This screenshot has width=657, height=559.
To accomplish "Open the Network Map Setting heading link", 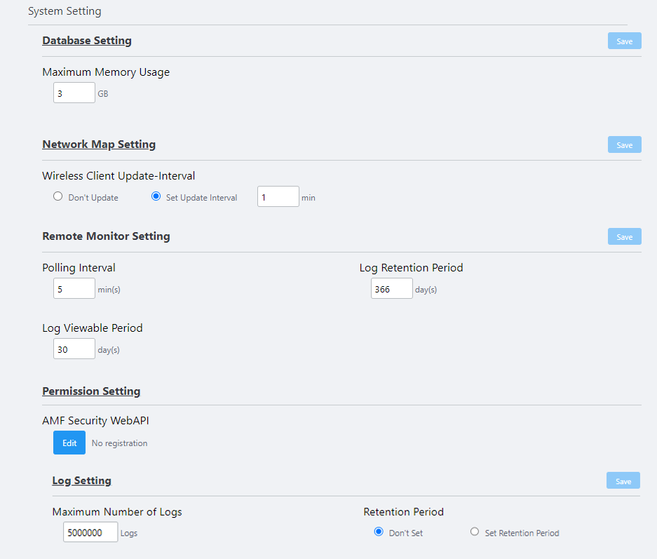I will 99,144.
